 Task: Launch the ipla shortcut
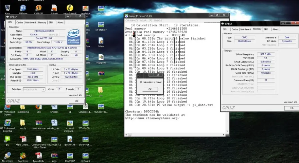tap(7, 141)
